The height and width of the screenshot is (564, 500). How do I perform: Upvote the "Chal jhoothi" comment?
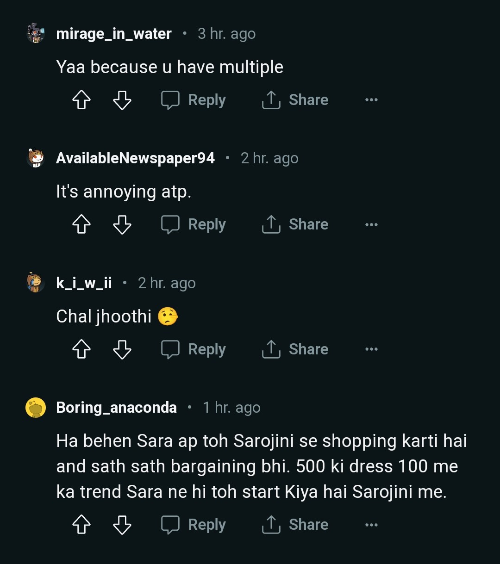point(81,349)
